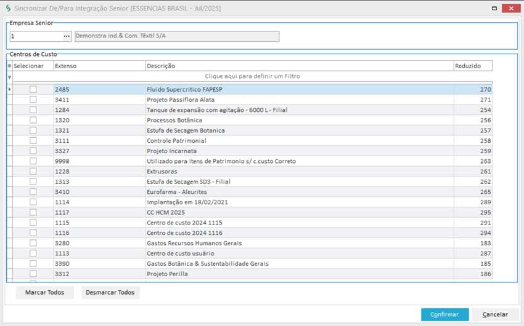Screen dimensions: 524x326
Task: Tick the CC HCM 2025 checkbox
Action: point(33,212)
